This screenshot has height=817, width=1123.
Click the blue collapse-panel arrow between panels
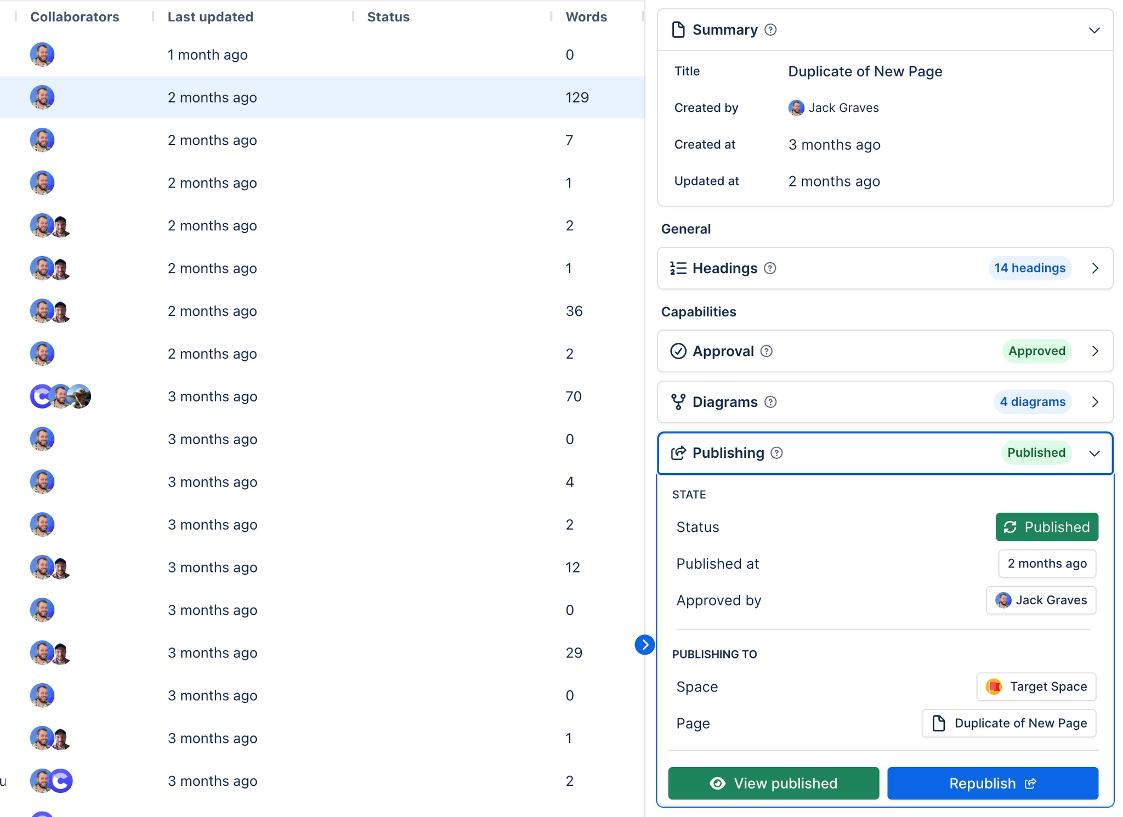click(x=644, y=645)
